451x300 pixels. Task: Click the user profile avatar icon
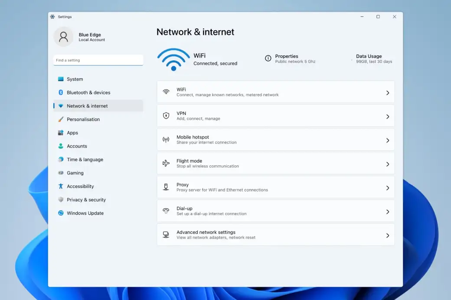tap(64, 37)
